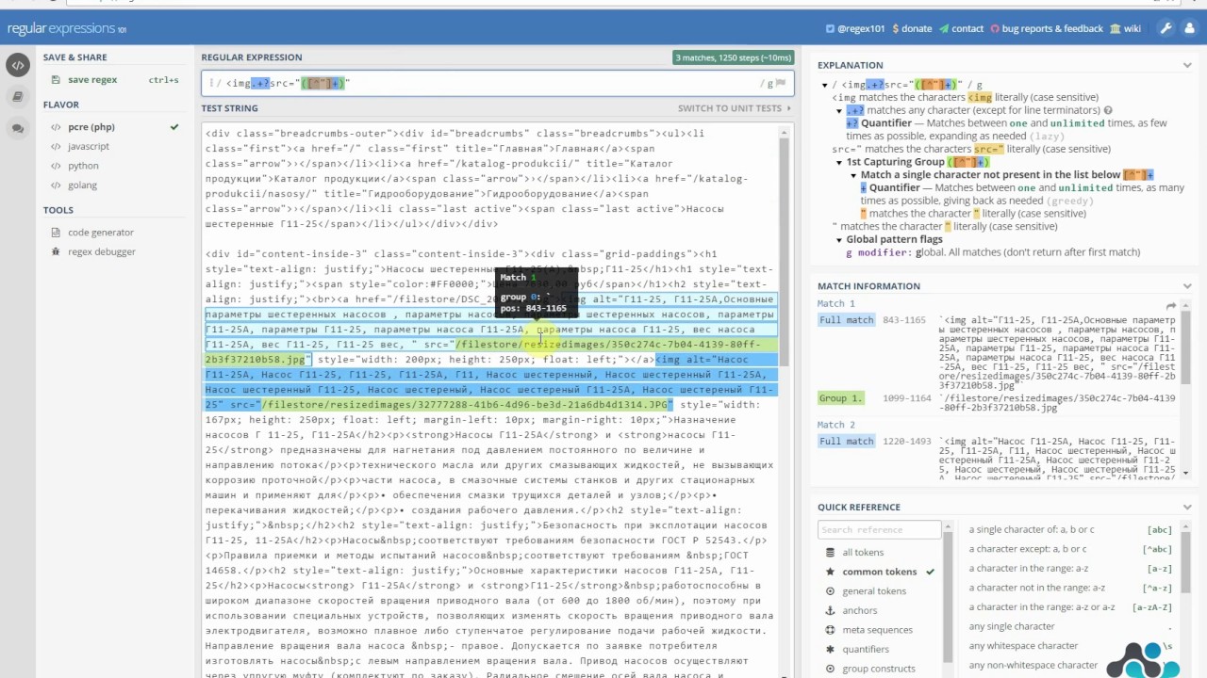Collapse the Explanation panel
This screenshot has width=1207, height=678.
coord(1187,65)
